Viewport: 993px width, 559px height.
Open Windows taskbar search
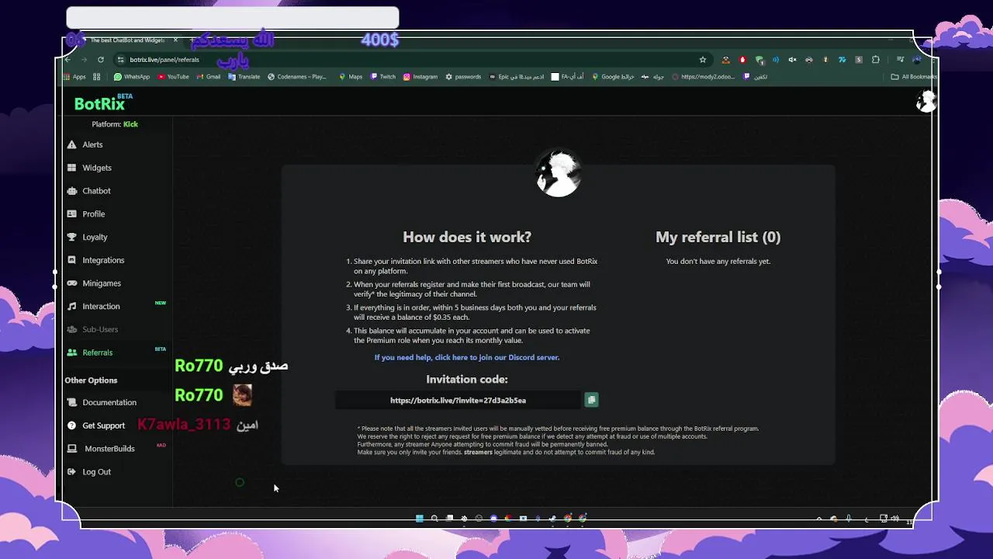(x=434, y=519)
